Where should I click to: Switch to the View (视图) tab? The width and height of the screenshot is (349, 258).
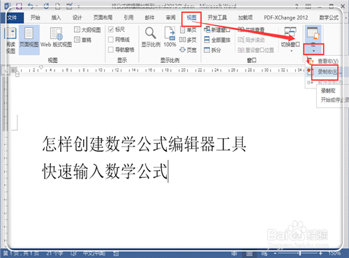tap(191, 17)
